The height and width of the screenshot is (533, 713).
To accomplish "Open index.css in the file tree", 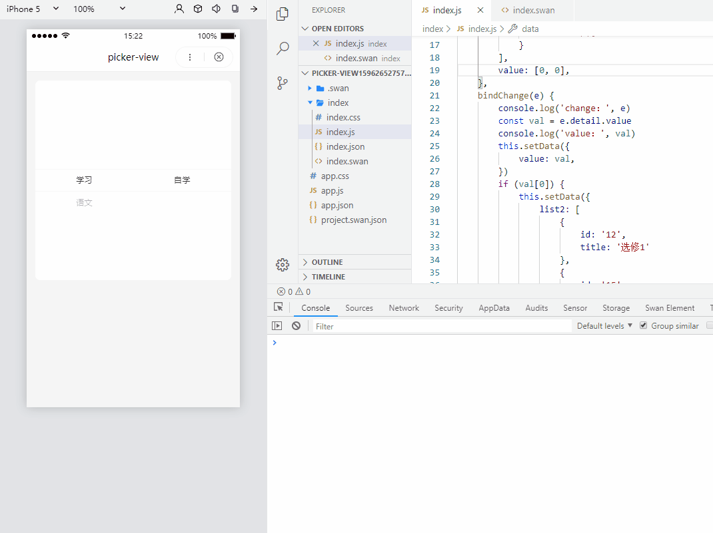I will tap(343, 118).
